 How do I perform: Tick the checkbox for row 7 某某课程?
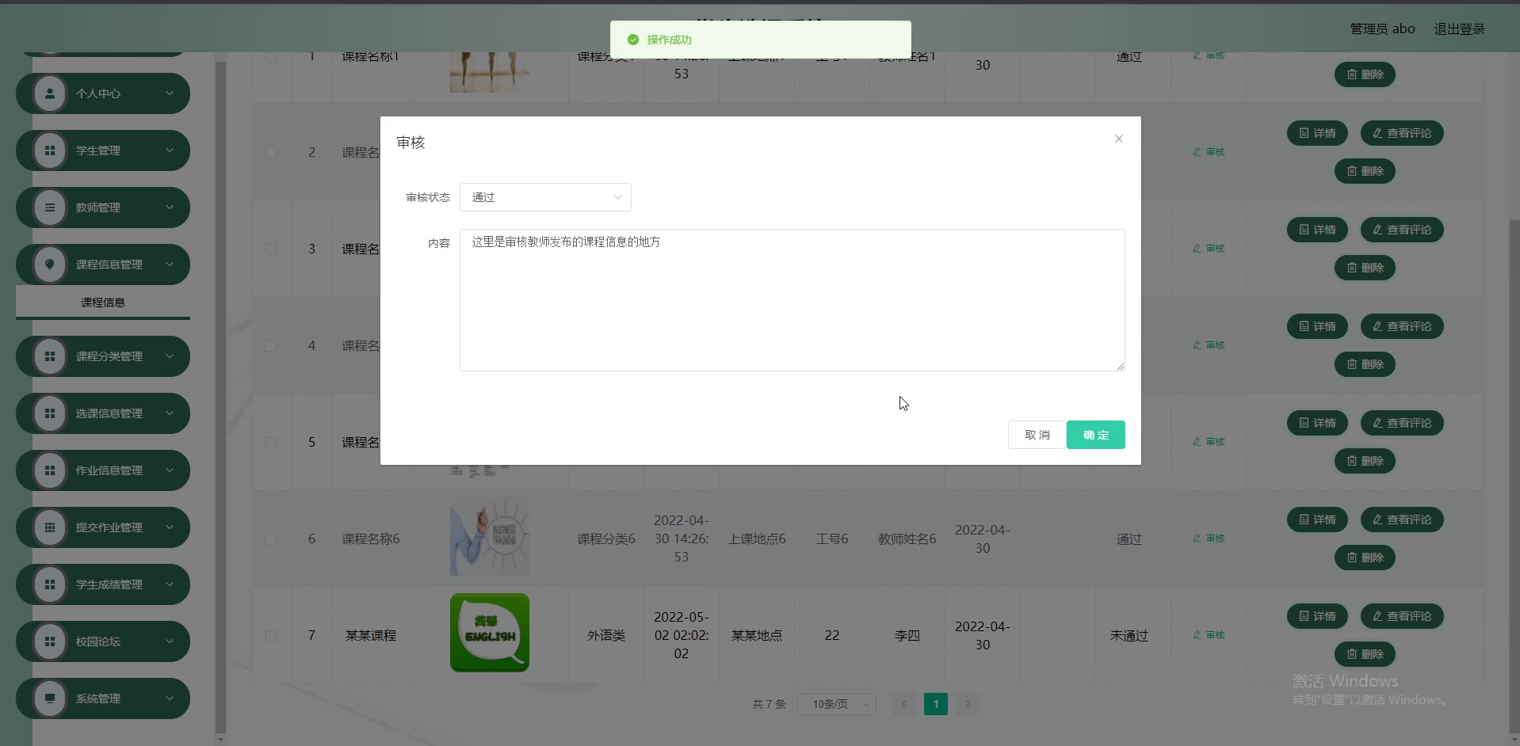coord(271,635)
